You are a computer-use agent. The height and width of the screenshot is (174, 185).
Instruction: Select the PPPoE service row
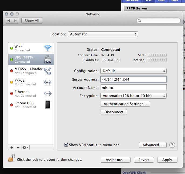(31, 82)
